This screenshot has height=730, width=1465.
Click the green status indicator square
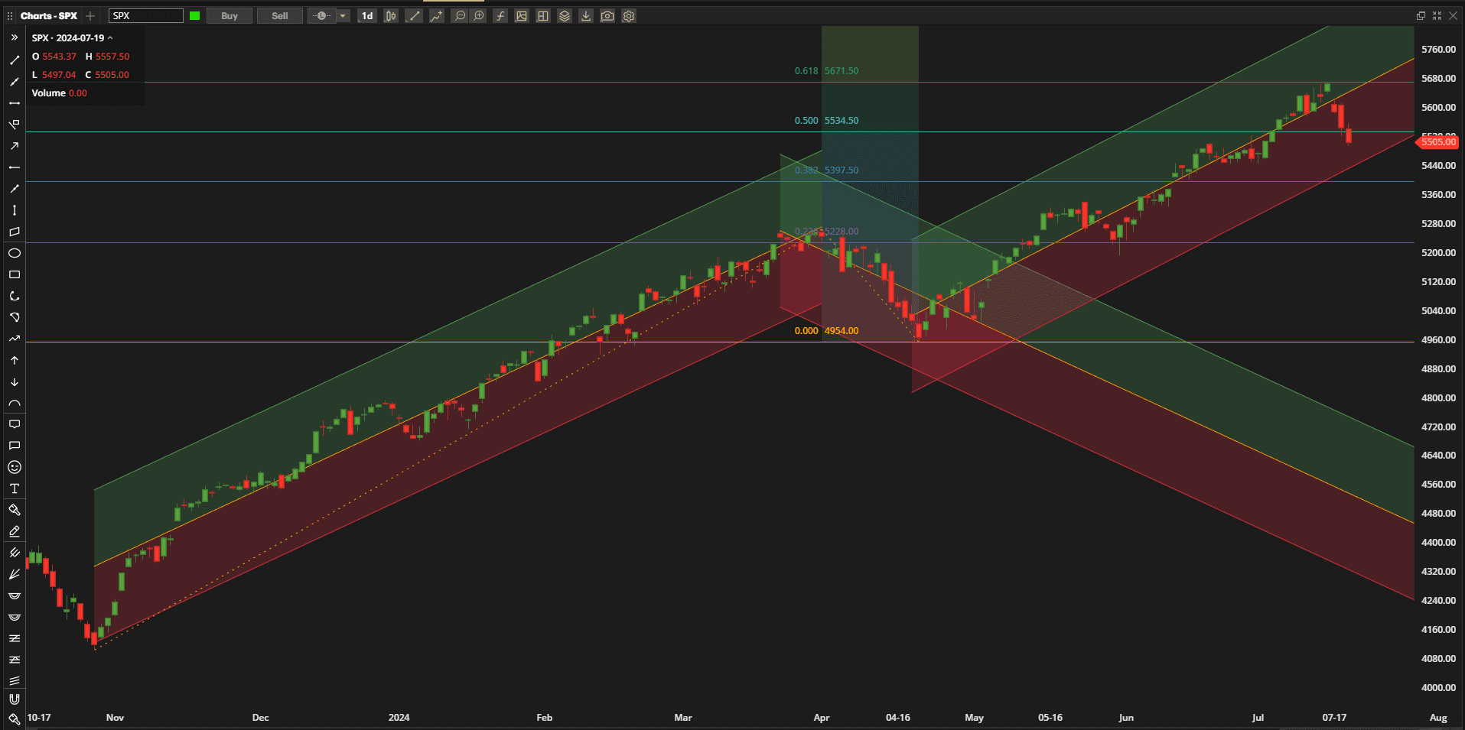click(x=195, y=16)
